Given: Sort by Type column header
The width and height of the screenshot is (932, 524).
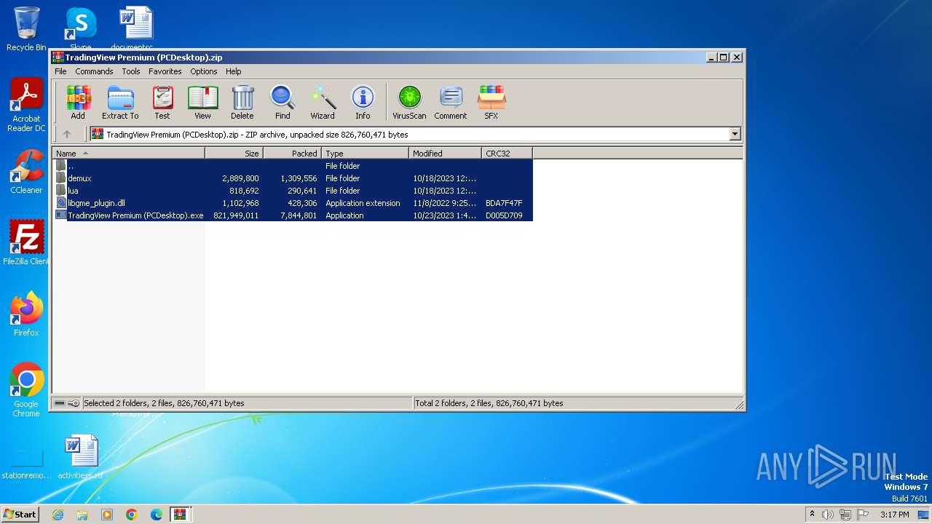Looking at the screenshot, I should point(365,153).
